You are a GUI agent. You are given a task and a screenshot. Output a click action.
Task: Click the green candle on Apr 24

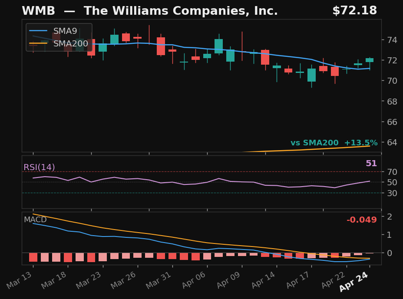click(369, 60)
